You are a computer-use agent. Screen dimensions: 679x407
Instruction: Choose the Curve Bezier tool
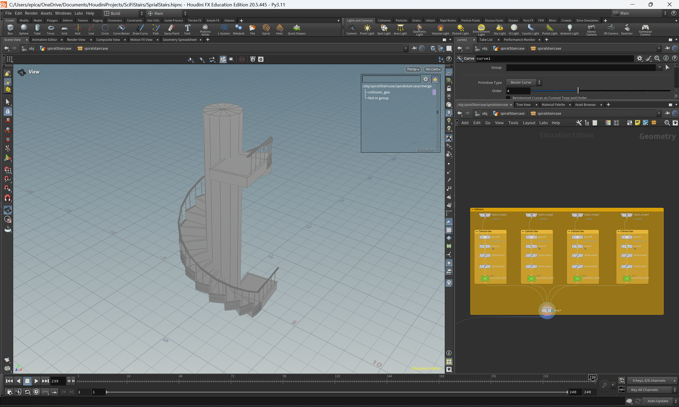point(121,29)
